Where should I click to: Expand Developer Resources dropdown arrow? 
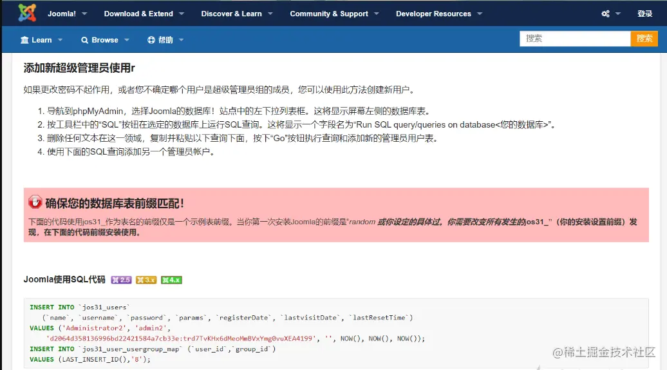[480, 14]
